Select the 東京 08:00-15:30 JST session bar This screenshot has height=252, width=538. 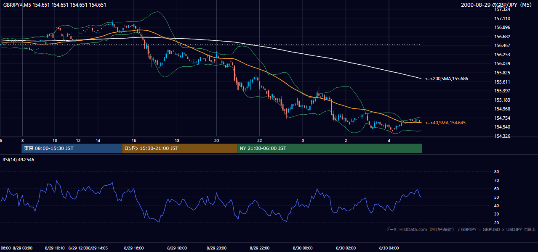[x=72, y=148]
